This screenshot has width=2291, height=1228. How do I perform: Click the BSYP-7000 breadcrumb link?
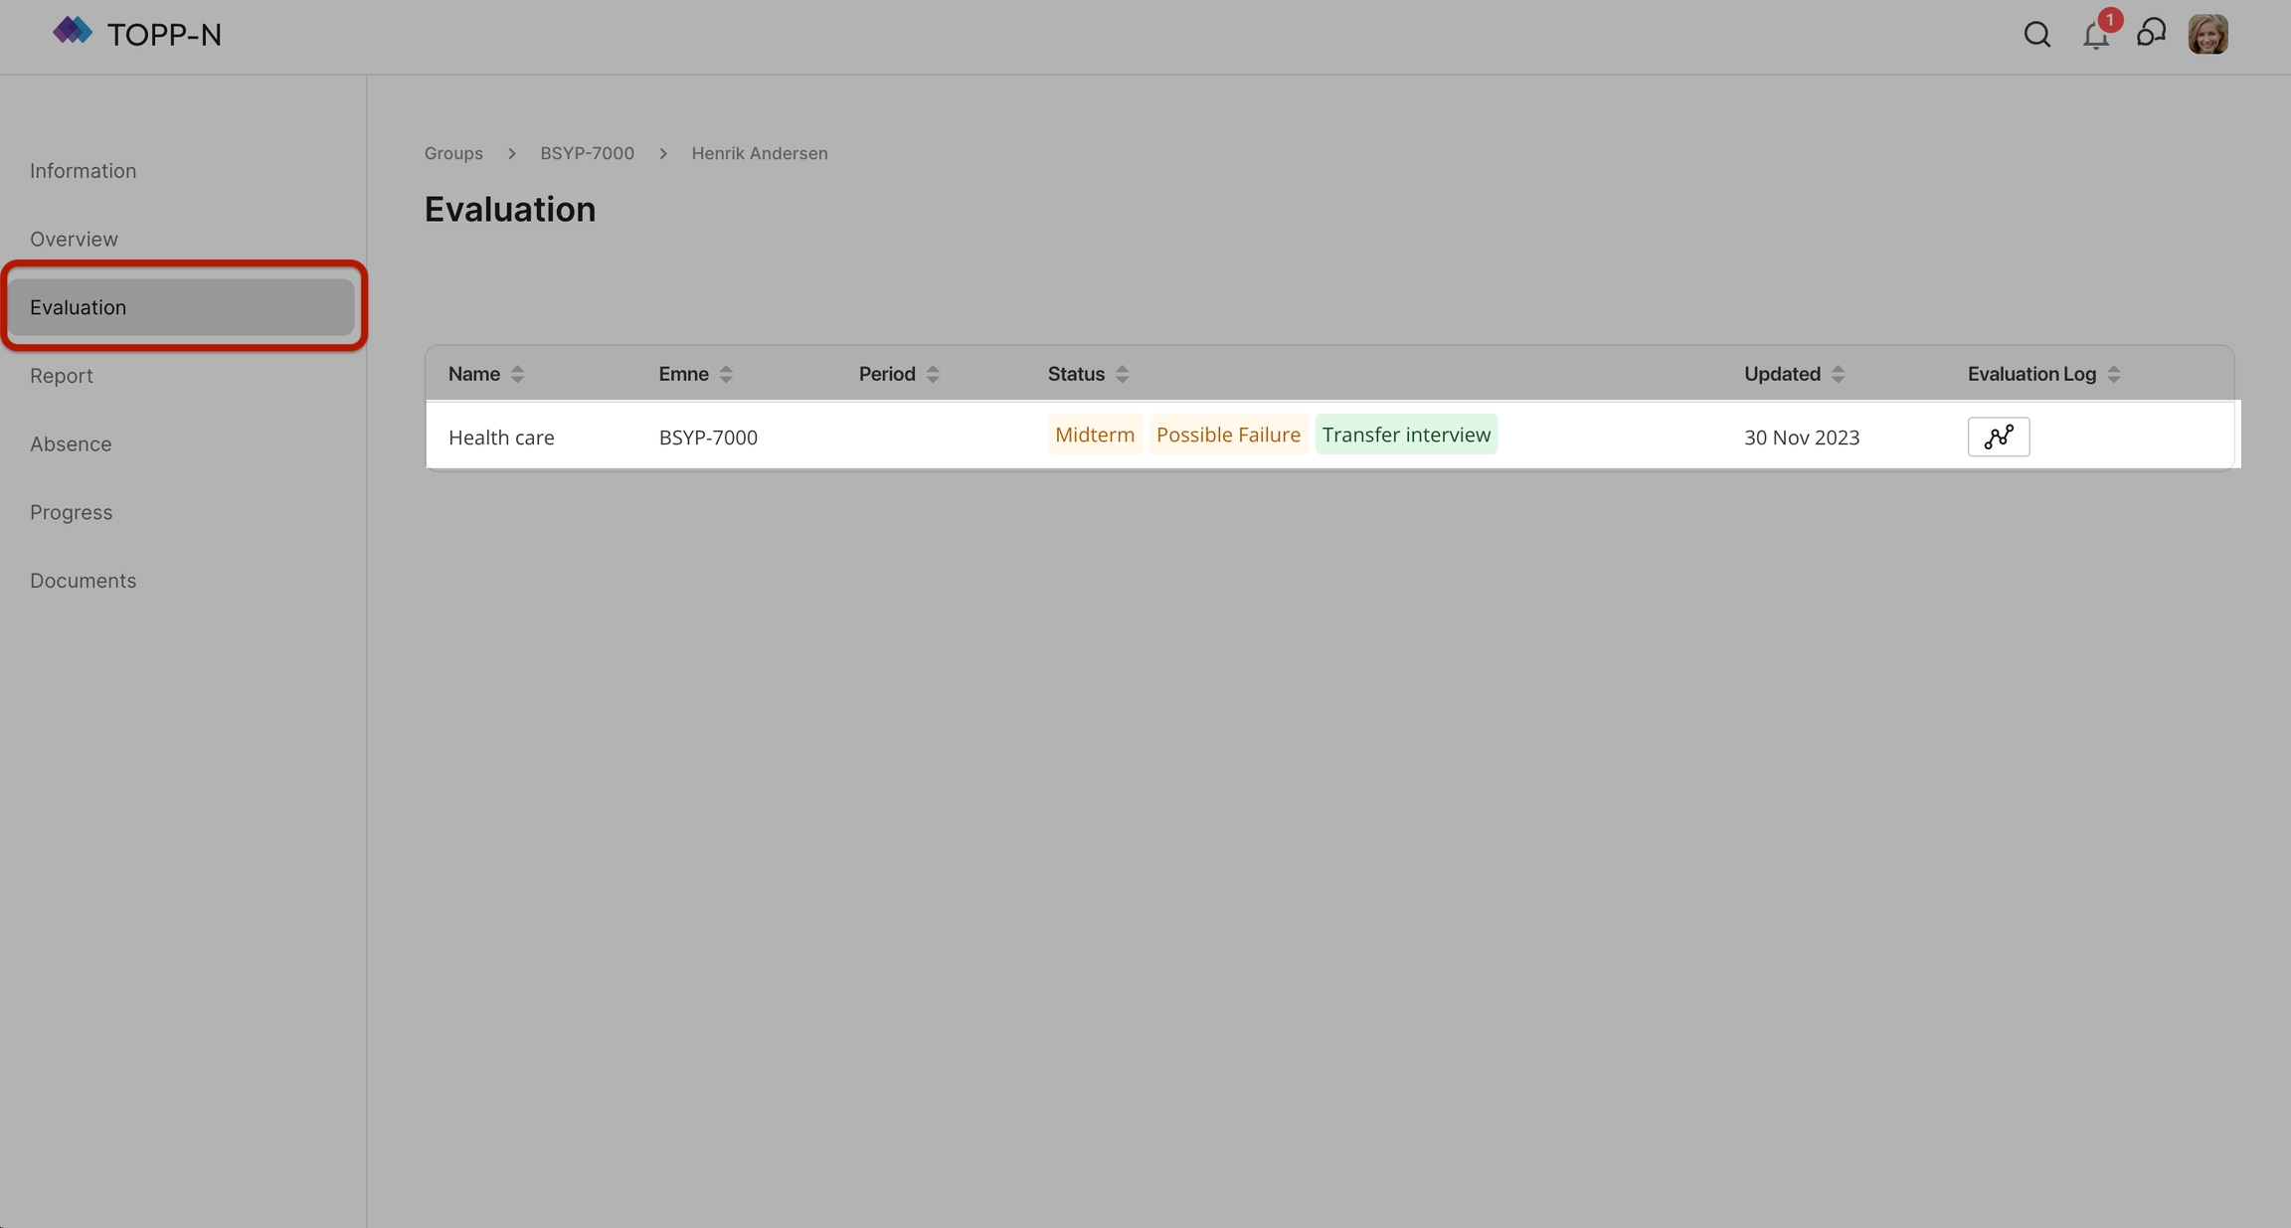tap(587, 153)
